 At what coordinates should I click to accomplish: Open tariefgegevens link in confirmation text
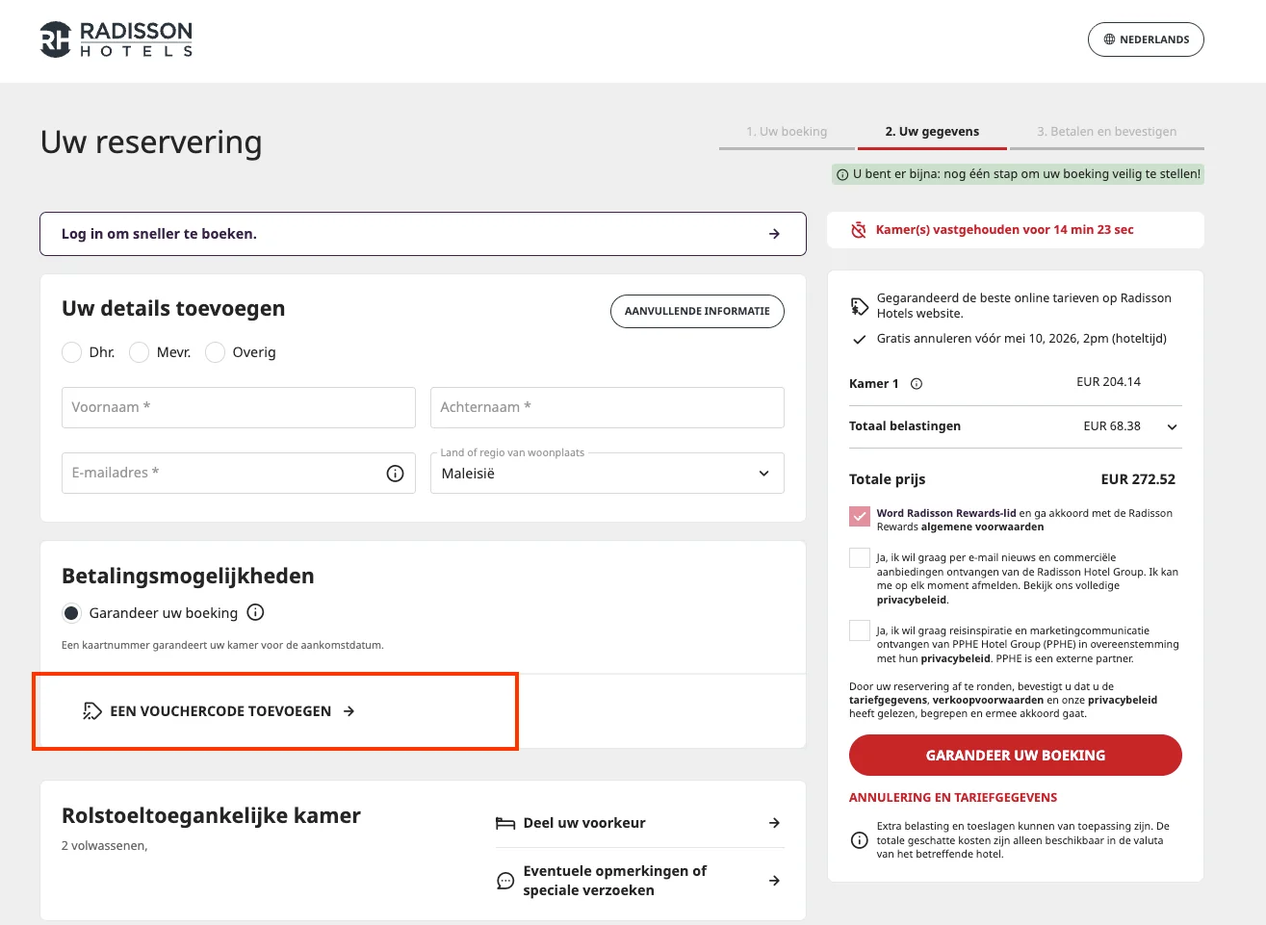coord(889,701)
